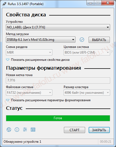The width and height of the screenshot is (116, 147).
Task: Expand 'Показать расширенные параметры форматирования'
Action: [48, 100]
